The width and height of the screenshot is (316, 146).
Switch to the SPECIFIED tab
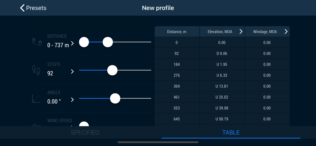click(x=85, y=132)
